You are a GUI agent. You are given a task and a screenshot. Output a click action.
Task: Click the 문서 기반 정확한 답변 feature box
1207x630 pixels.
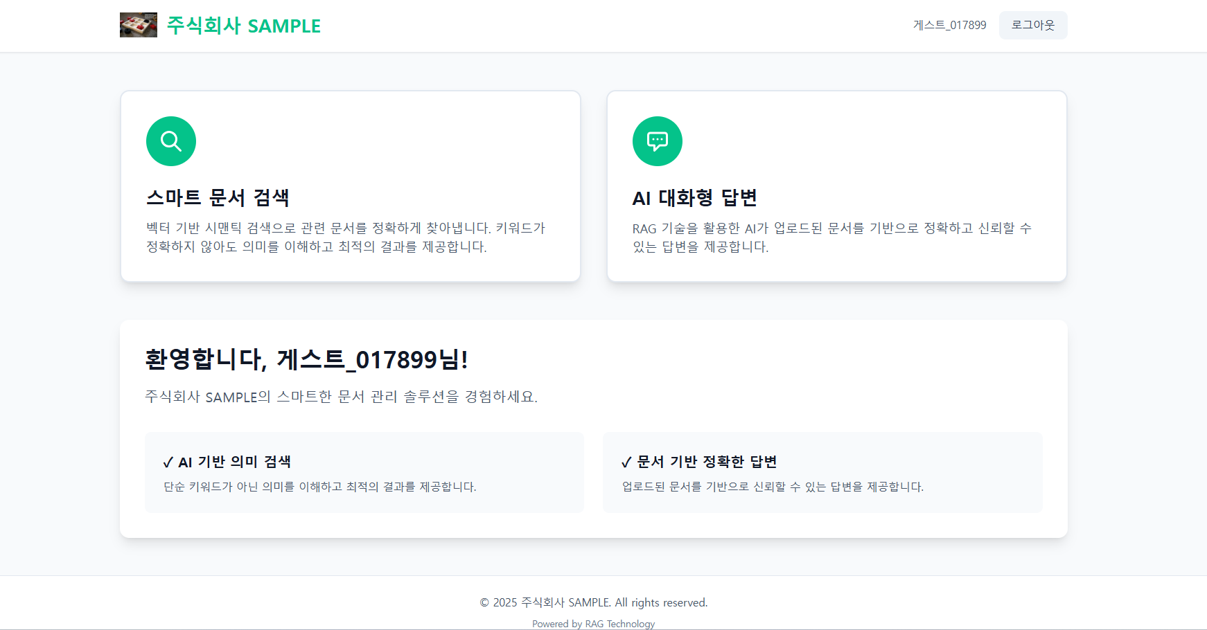(822, 472)
